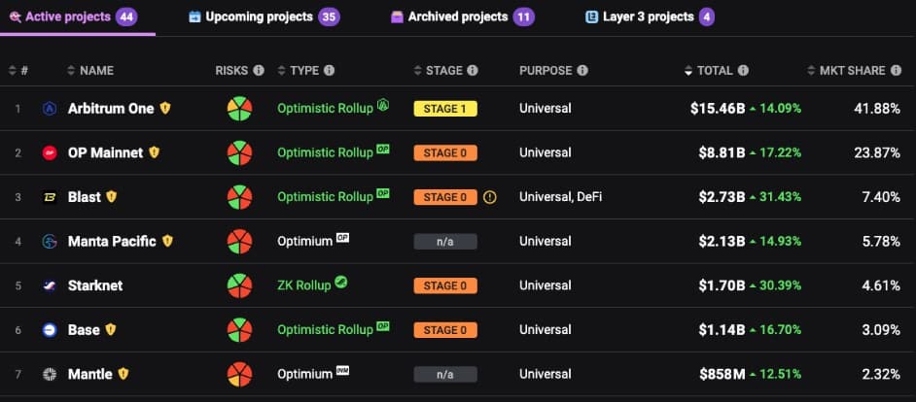Click the Arbitrum One logo icon
916x402 pixels.
(50, 109)
